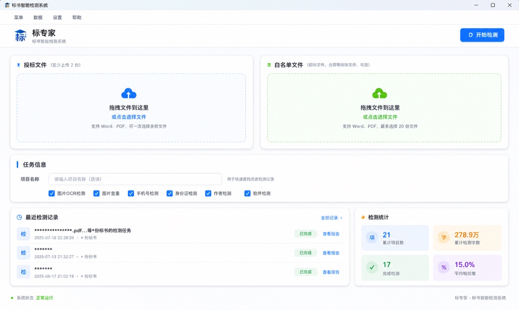Focus the 项目名称 input field
Viewport: 519px width, 310px height.
[x=135, y=179]
